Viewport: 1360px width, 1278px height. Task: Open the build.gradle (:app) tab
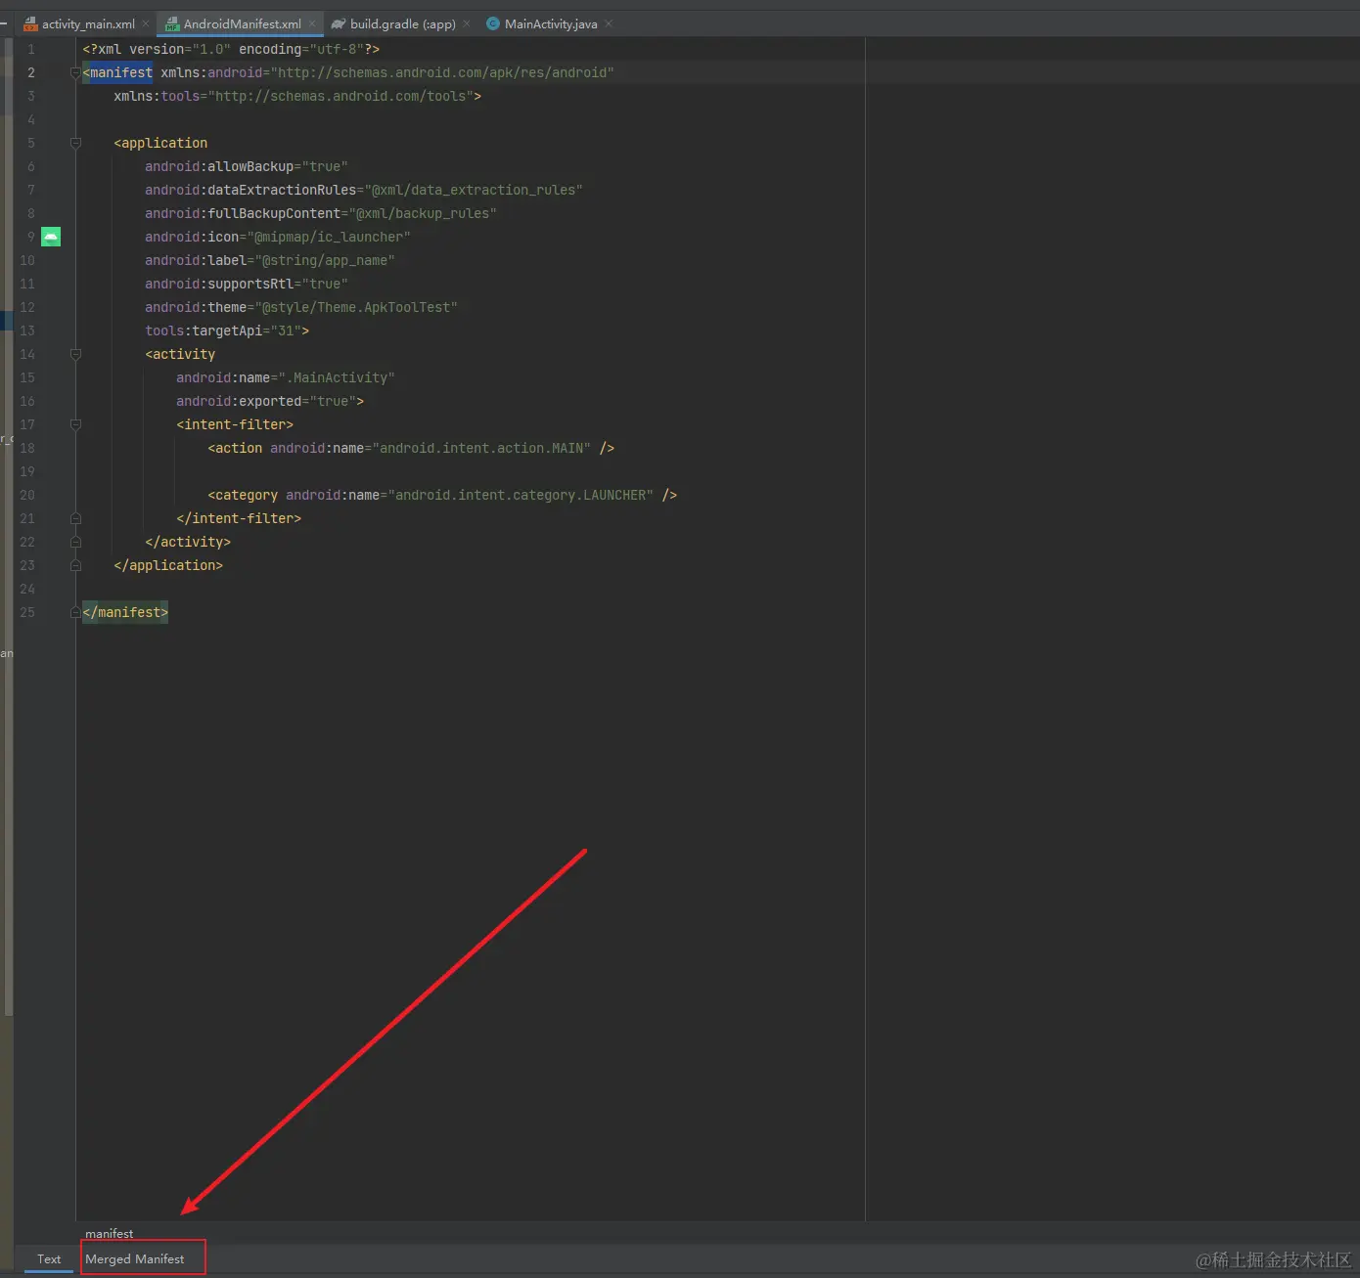point(403,24)
